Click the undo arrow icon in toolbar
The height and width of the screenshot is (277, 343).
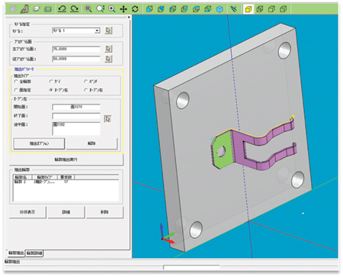[x=62, y=9]
